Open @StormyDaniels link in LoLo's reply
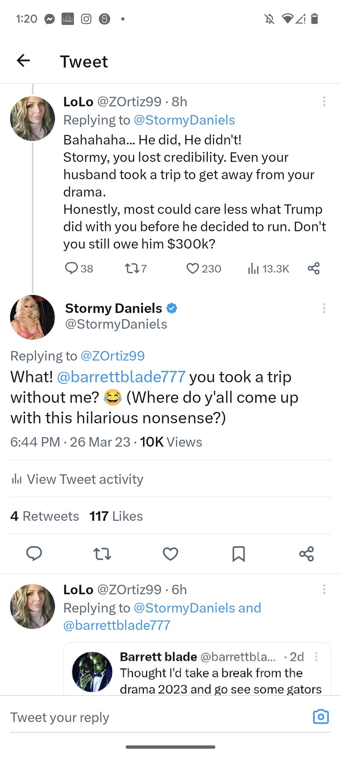Screen dimensions: 341x757 (184, 120)
